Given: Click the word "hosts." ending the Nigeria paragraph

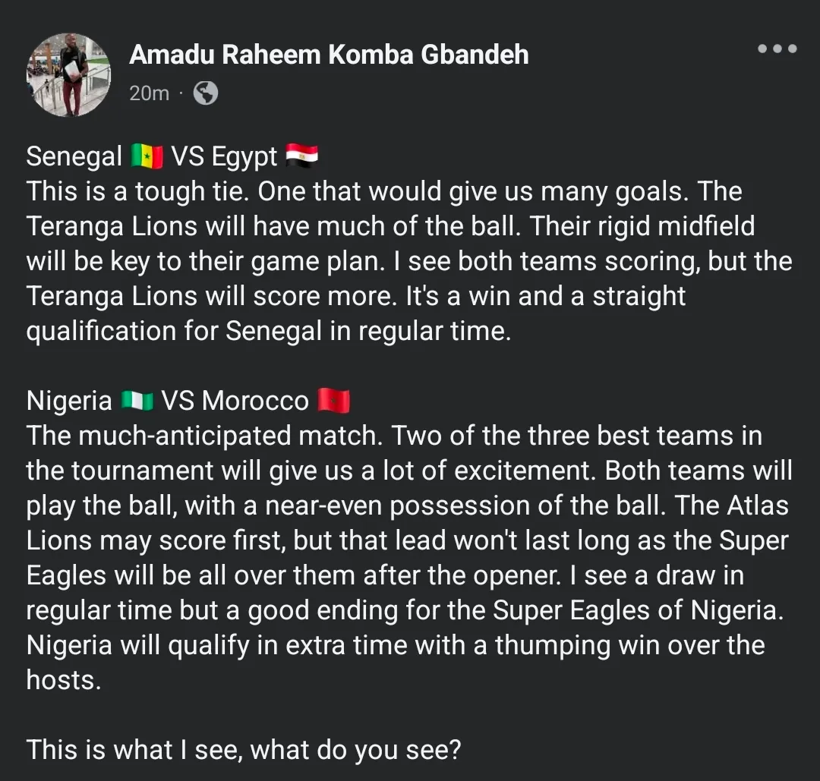Looking at the screenshot, I should tap(63, 679).
